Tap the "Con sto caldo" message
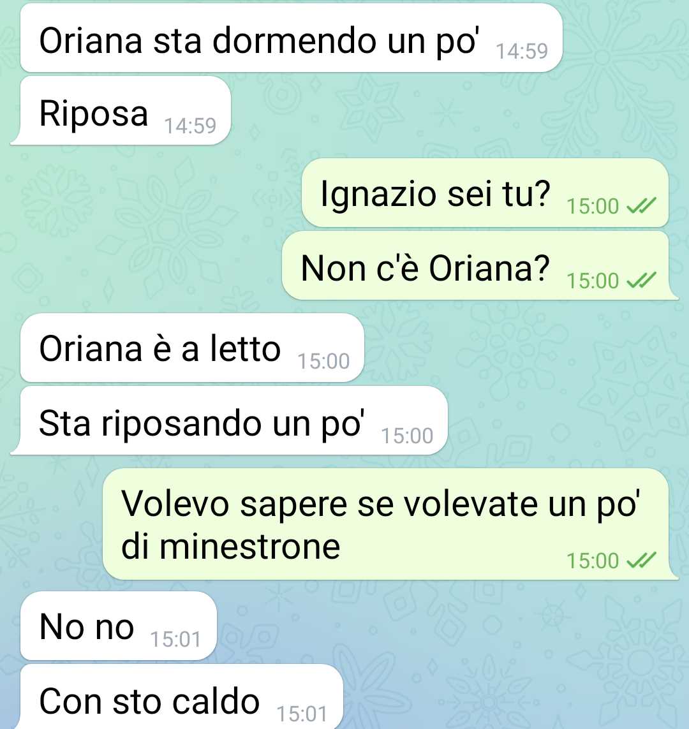Viewport: 689px width, 729px height. [x=182, y=696]
